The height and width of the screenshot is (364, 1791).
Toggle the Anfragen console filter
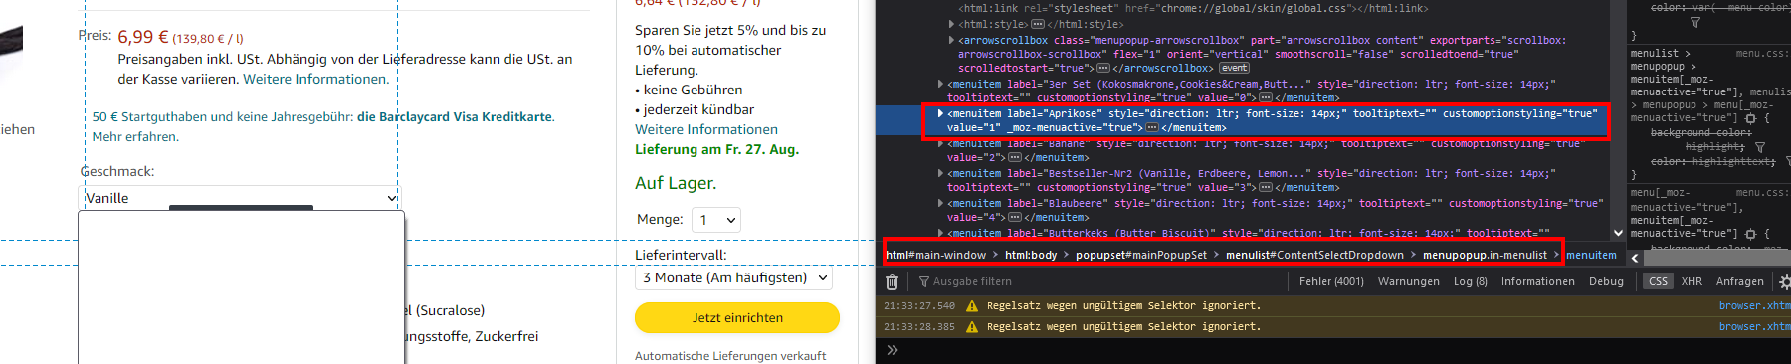1739,282
